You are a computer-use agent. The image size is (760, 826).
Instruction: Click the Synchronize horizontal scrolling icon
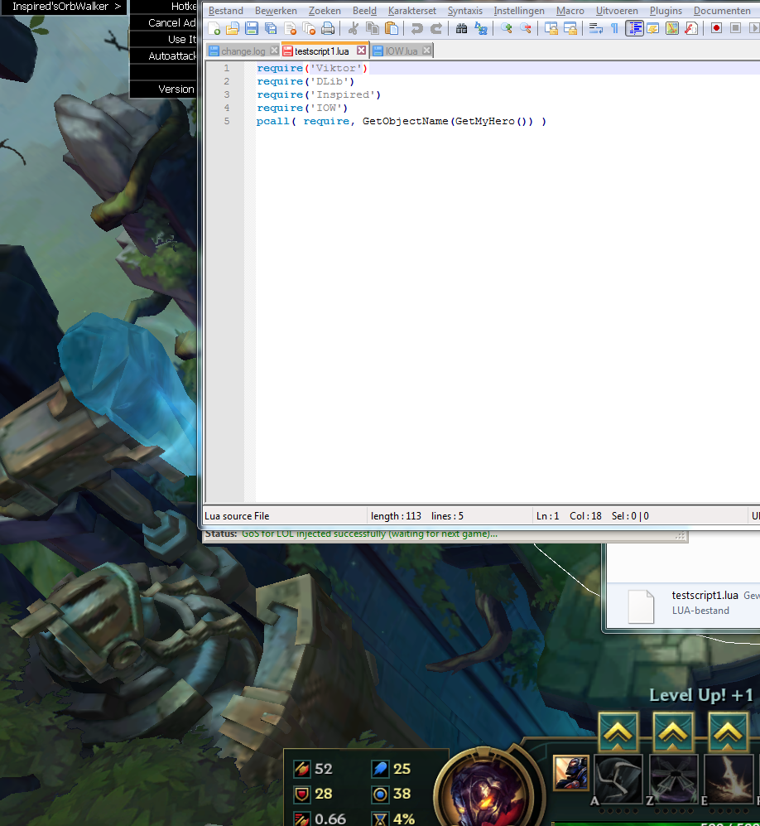(x=570, y=28)
